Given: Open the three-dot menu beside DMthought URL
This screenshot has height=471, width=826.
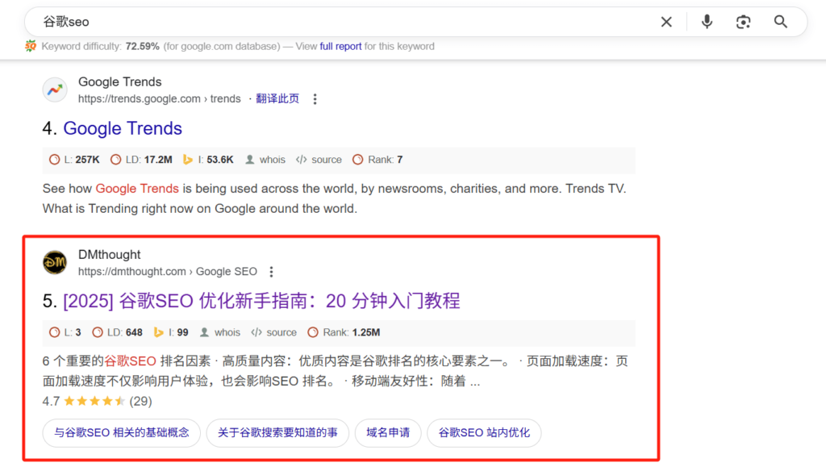Looking at the screenshot, I should click(x=272, y=272).
